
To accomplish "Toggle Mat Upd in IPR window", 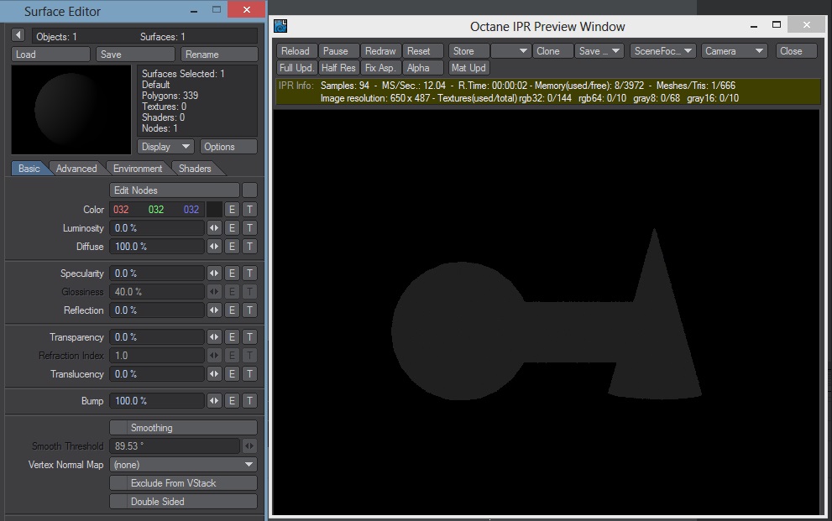I will point(468,68).
